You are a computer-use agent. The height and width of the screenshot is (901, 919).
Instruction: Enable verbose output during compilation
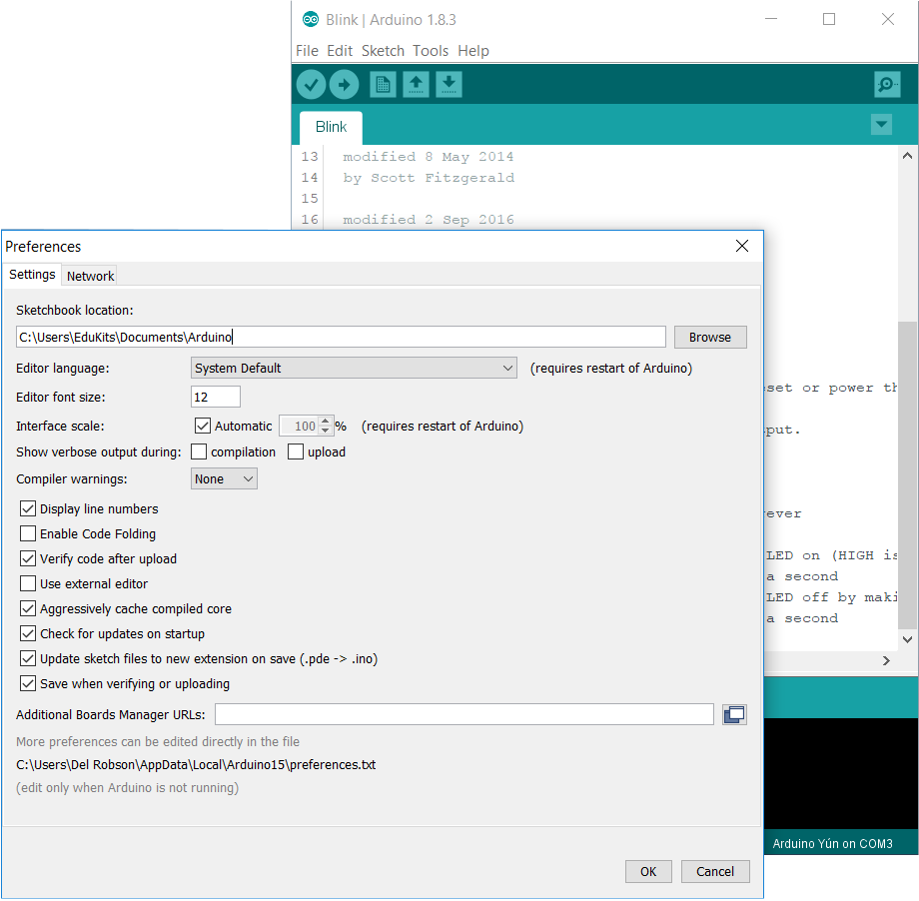pyautogui.click(x=199, y=451)
